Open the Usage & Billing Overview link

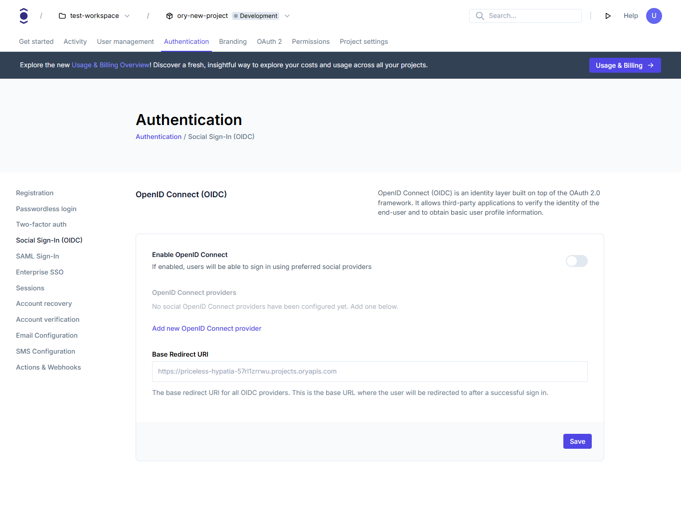click(x=110, y=65)
